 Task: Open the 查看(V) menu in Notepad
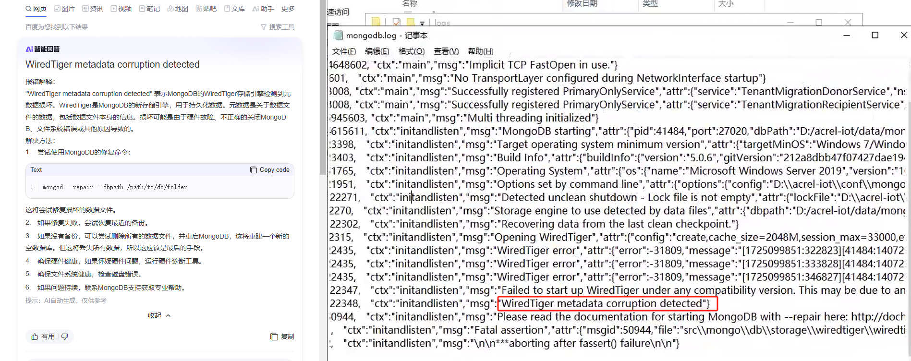[446, 51]
